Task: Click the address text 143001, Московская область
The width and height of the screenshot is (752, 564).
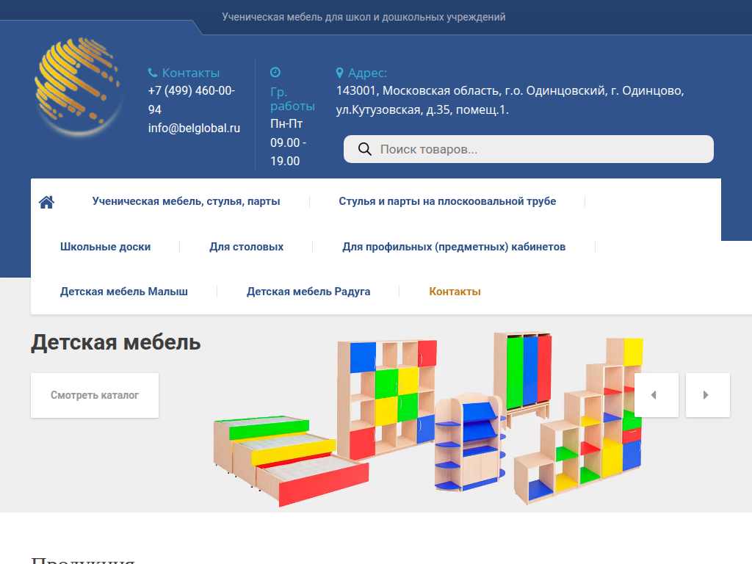Action: (x=510, y=100)
